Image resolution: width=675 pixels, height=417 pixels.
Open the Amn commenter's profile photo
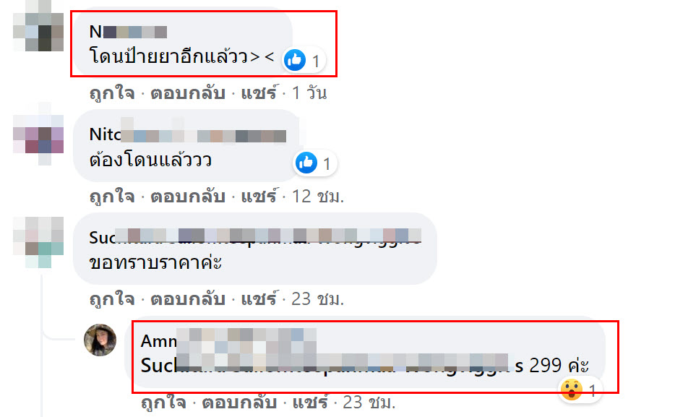100,340
